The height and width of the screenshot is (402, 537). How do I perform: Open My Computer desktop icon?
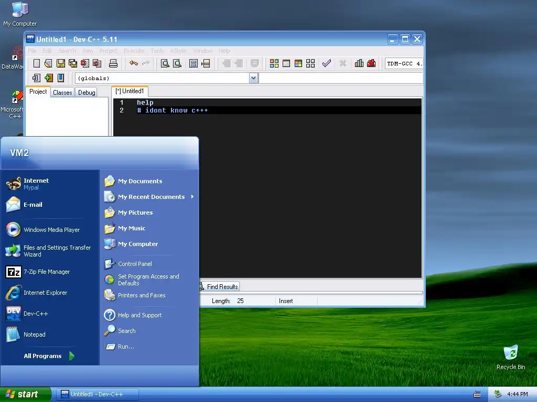(20, 14)
